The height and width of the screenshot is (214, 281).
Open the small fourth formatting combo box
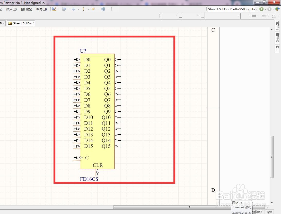(x=245, y=16)
